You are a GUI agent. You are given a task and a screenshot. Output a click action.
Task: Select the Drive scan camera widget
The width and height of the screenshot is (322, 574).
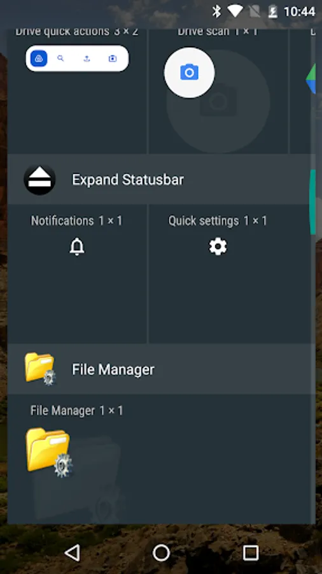pyautogui.click(x=190, y=73)
